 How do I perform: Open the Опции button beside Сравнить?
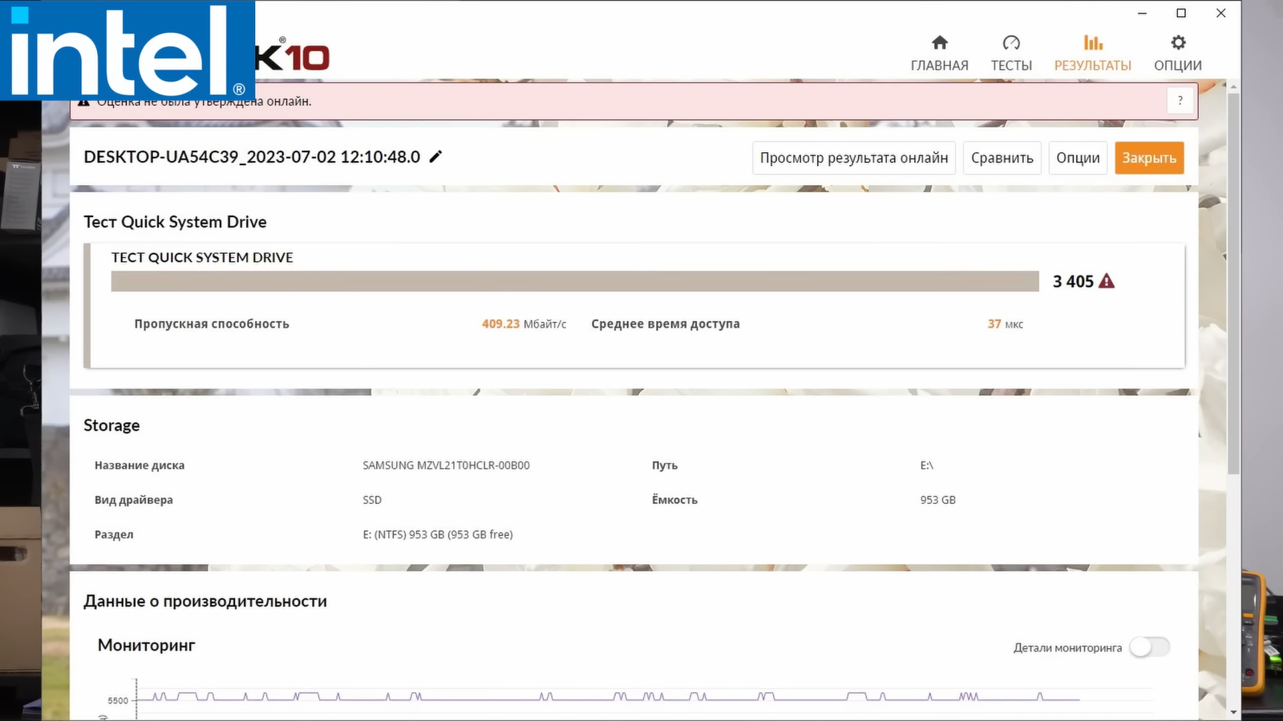pos(1077,158)
